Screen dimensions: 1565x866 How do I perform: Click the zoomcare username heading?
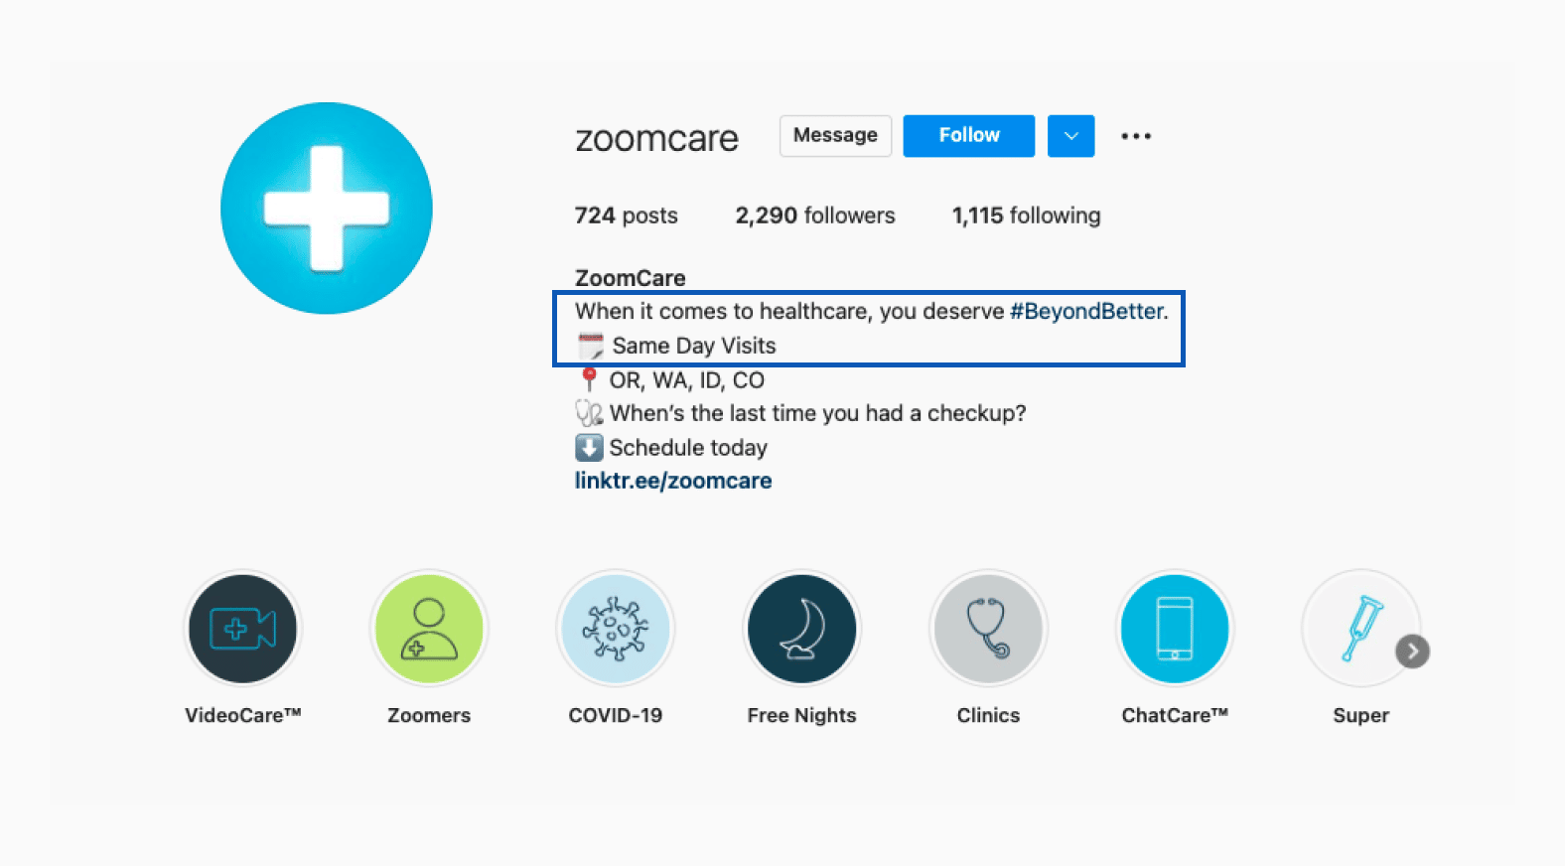click(x=657, y=139)
